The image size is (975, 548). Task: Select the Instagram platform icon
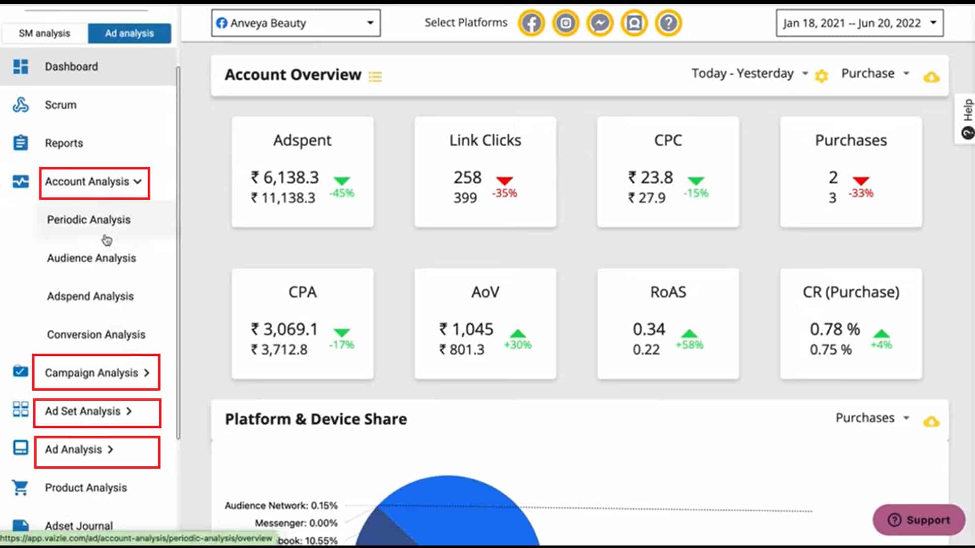(x=565, y=22)
